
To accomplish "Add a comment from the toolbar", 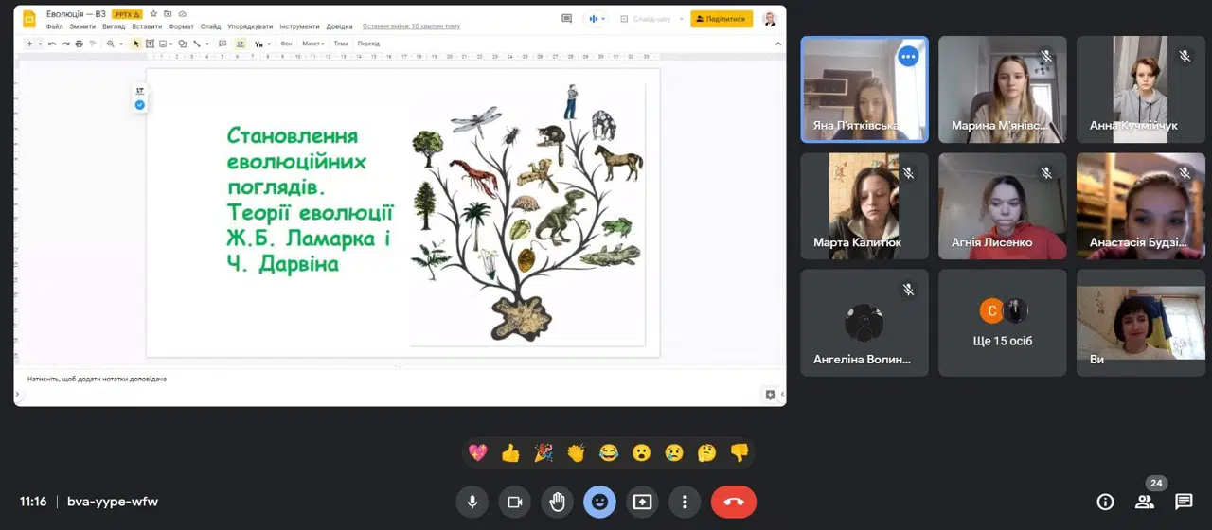I will 223,44.
